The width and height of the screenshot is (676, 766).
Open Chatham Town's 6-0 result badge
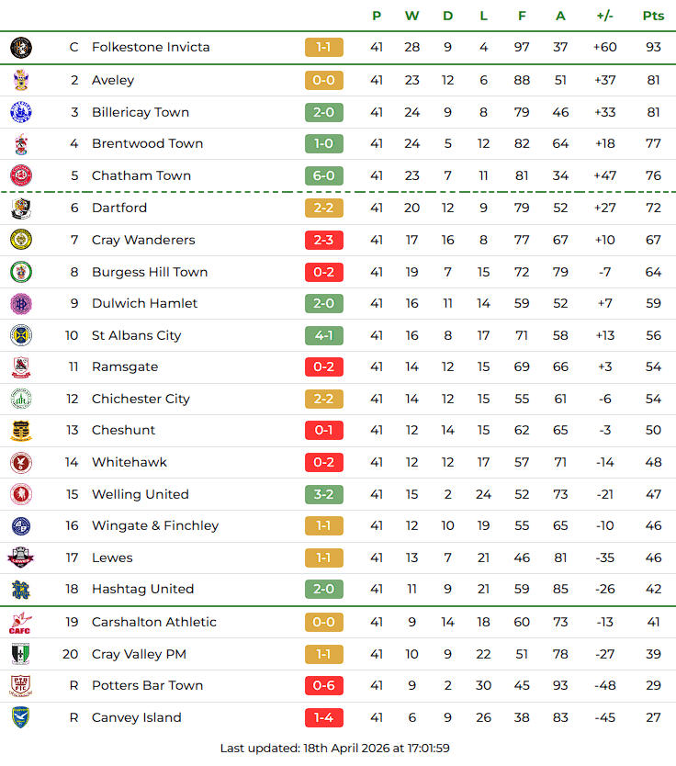click(324, 175)
